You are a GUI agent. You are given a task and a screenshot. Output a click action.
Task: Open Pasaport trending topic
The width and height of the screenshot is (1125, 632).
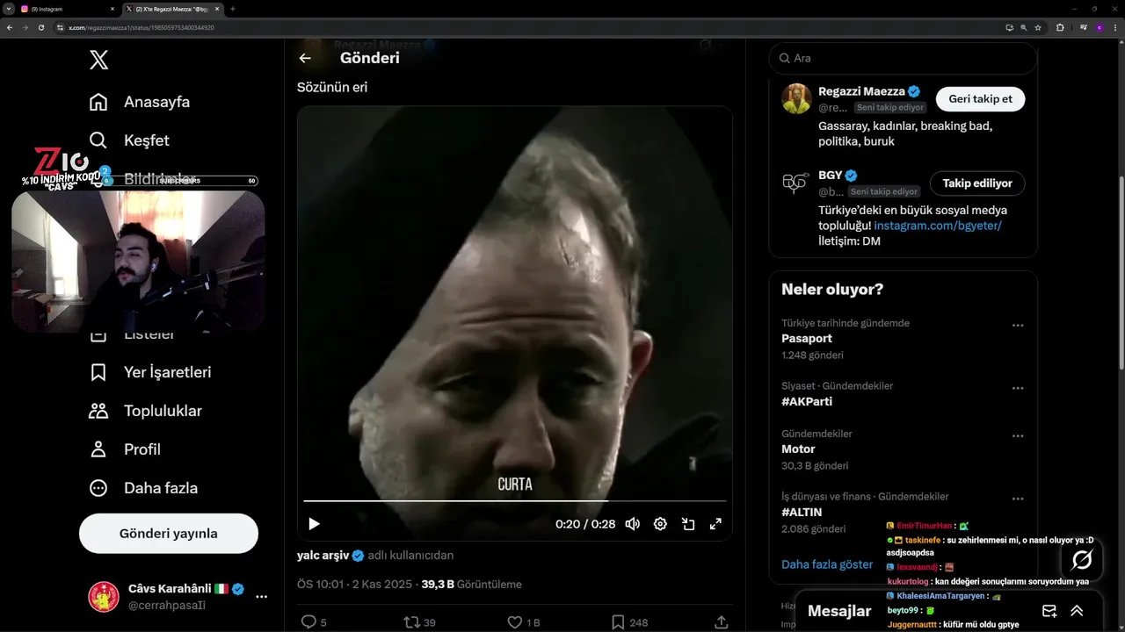coord(807,338)
